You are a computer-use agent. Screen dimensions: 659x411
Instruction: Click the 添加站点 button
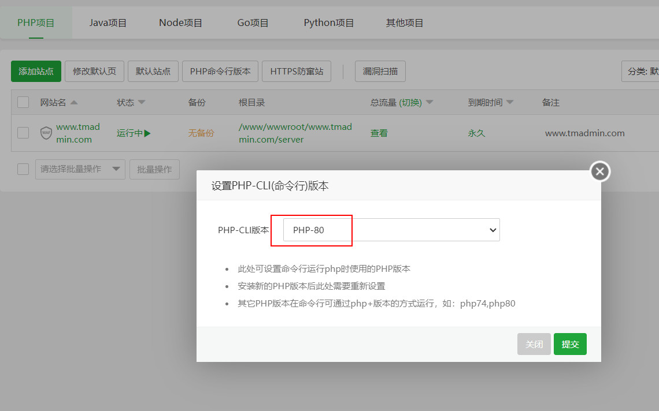coord(36,72)
